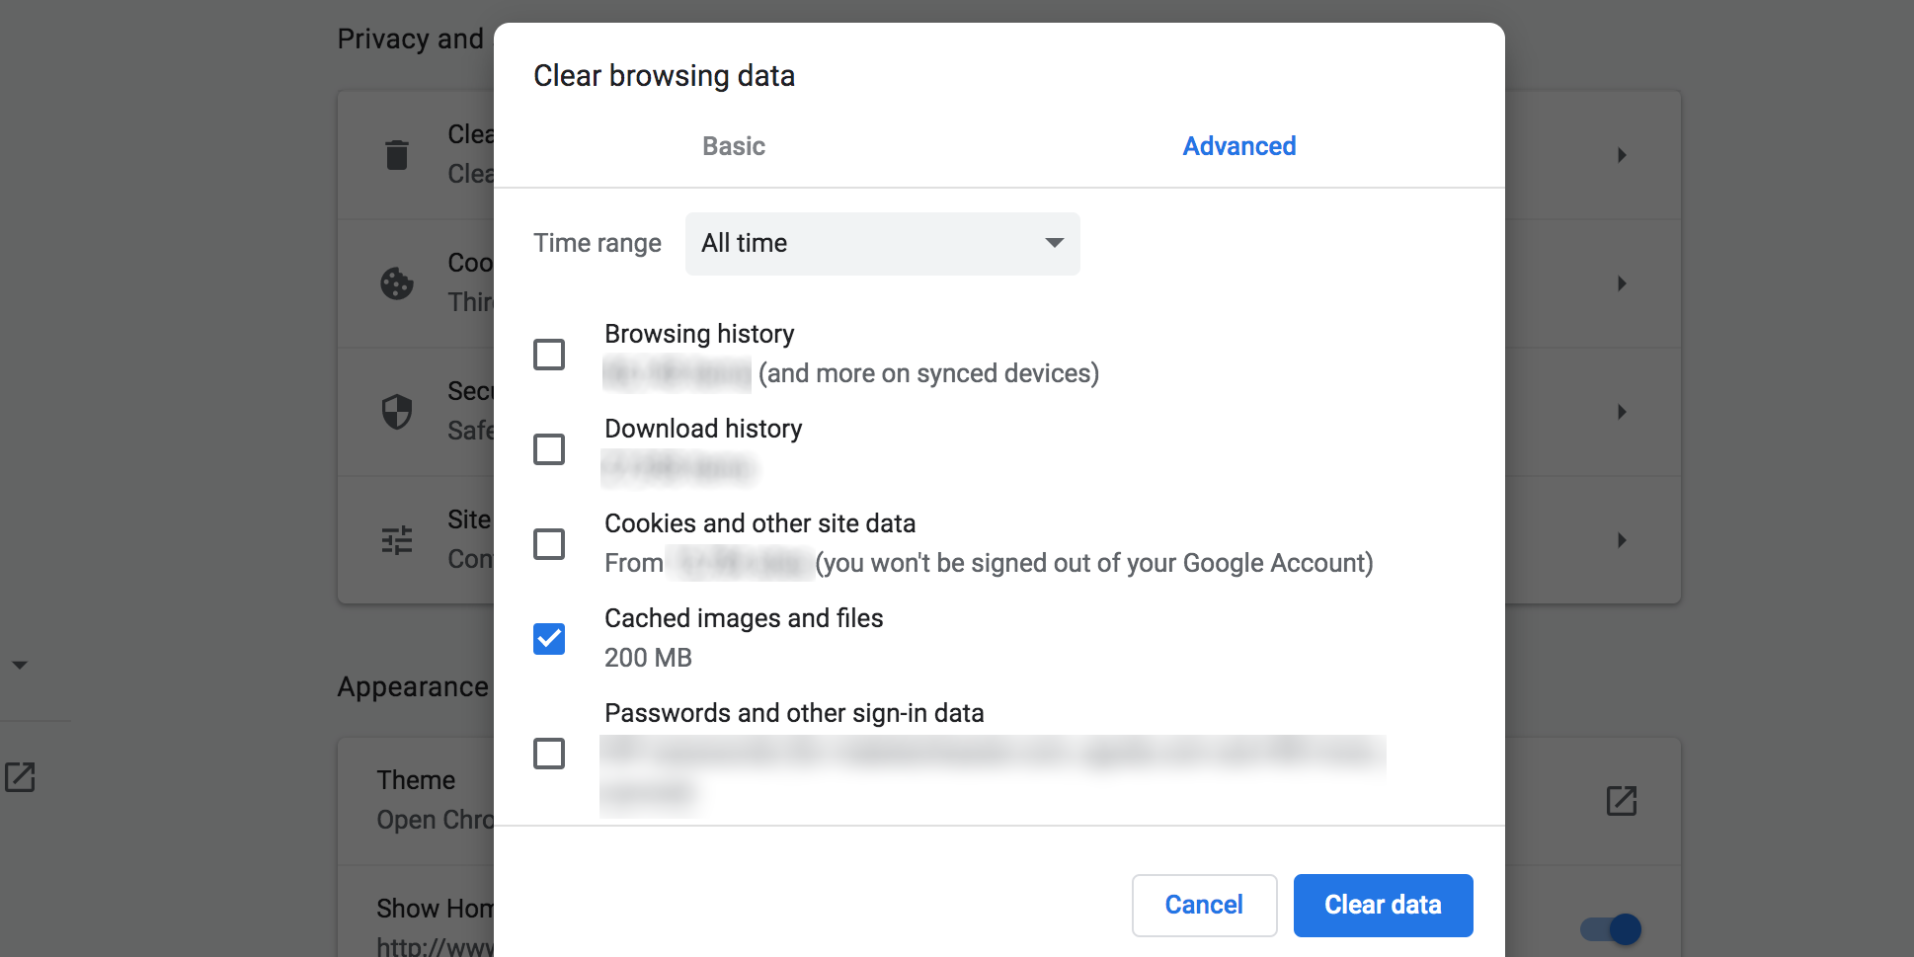Check Passwords and other sign-in data
Viewport: 1914px width, 957px height.
(x=549, y=754)
